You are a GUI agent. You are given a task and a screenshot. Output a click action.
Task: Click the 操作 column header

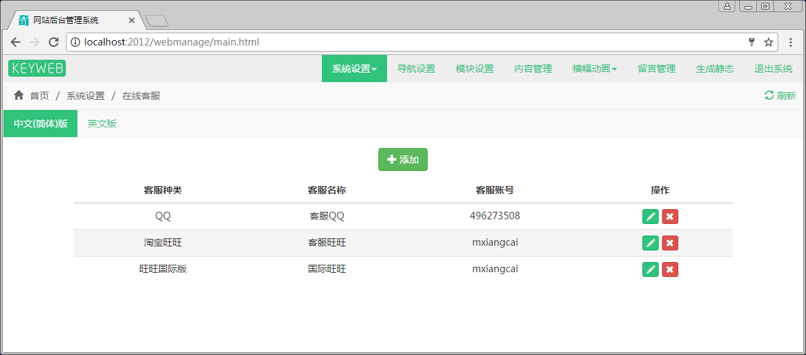tap(660, 190)
